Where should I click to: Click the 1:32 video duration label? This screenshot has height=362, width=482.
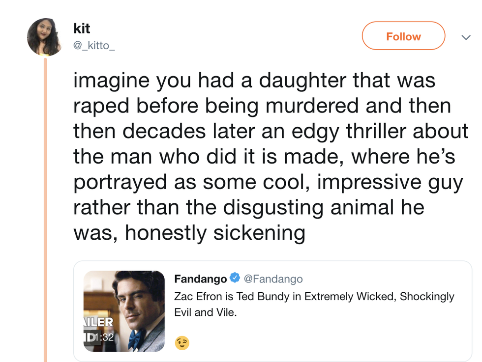(104, 337)
